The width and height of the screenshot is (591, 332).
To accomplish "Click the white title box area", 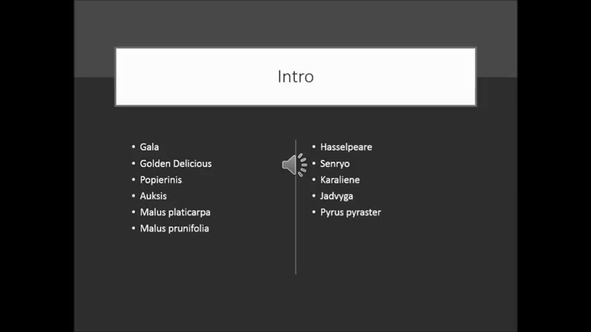I will click(295, 77).
